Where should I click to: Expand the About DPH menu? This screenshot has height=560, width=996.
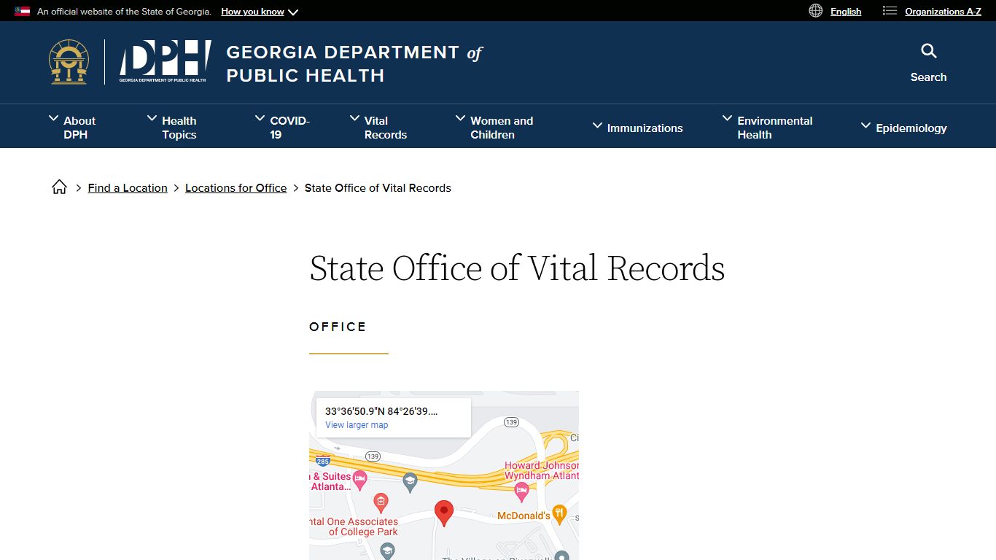pos(72,128)
